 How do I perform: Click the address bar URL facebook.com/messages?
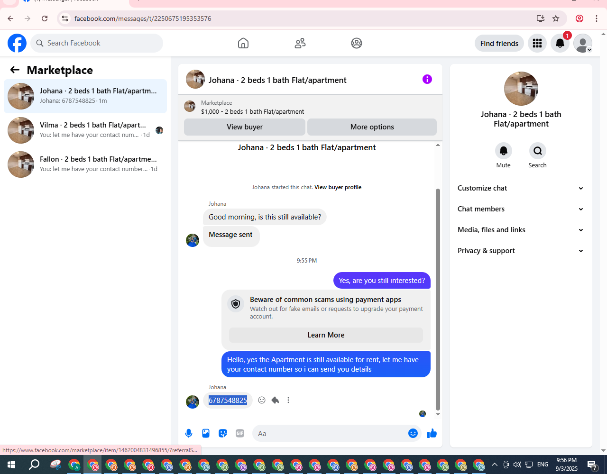pyautogui.click(x=143, y=18)
